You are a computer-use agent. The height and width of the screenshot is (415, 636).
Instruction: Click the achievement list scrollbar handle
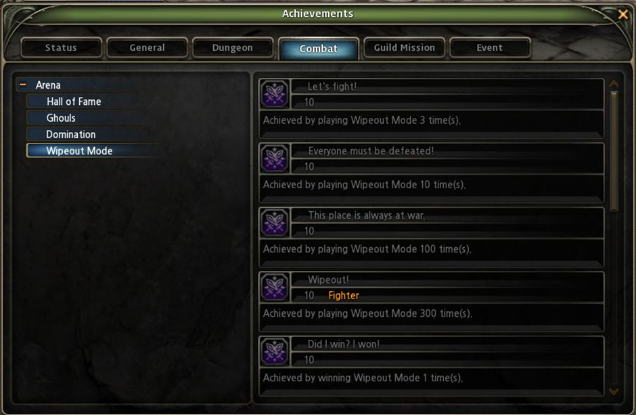614,152
